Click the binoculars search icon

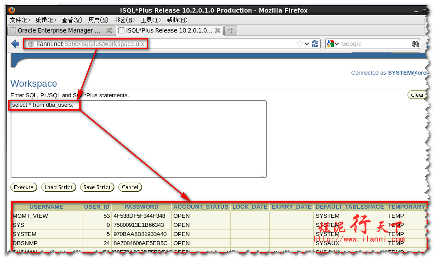coord(415,44)
